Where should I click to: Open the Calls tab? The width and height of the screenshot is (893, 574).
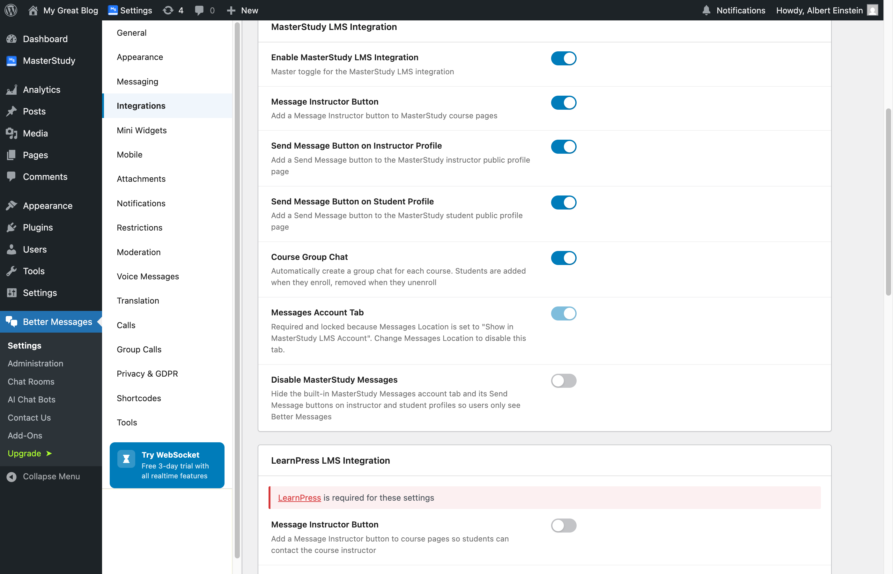pyautogui.click(x=167, y=325)
